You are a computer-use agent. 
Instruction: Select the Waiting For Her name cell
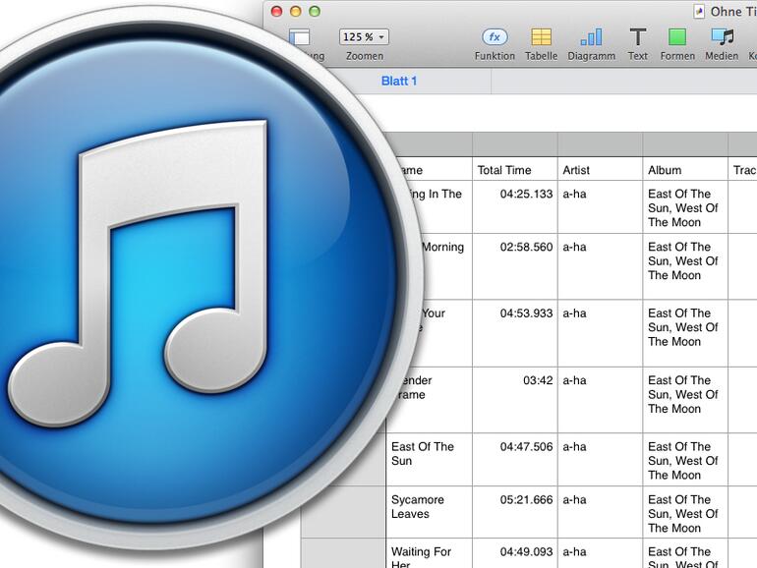(x=430, y=553)
